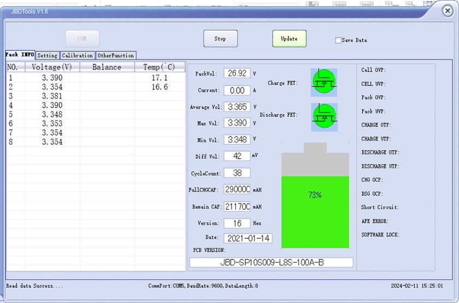The image size is (459, 303).
Task: Switch to the Pack INFO tab
Action: point(20,55)
